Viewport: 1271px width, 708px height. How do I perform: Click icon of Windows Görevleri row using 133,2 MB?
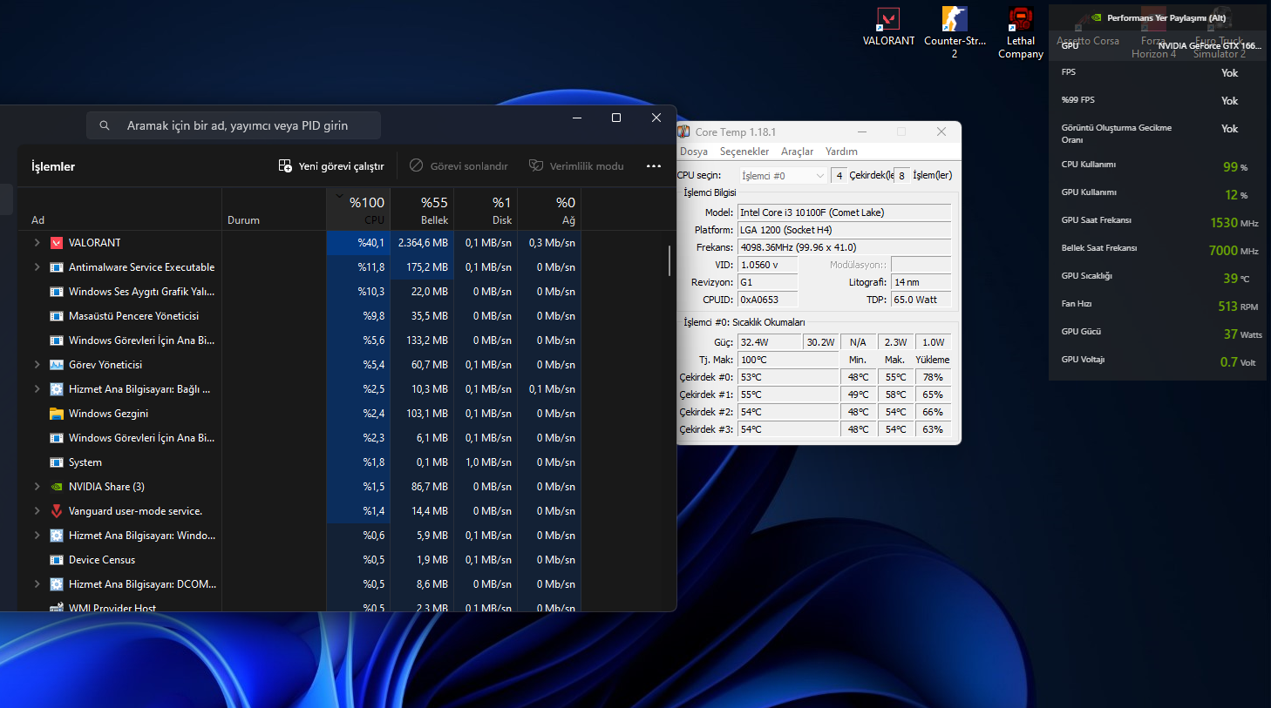pyautogui.click(x=57, y=341)
